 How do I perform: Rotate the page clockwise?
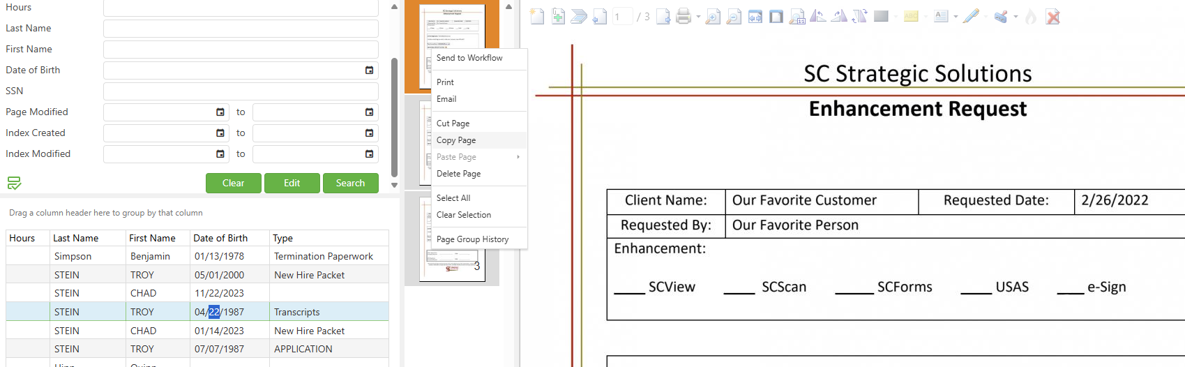[839, 17]
